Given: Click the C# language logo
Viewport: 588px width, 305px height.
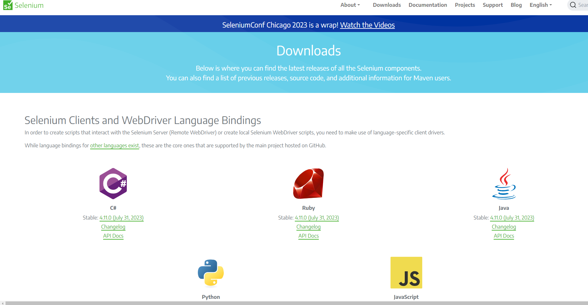Looking at the screenshot, I should [113, 184].
